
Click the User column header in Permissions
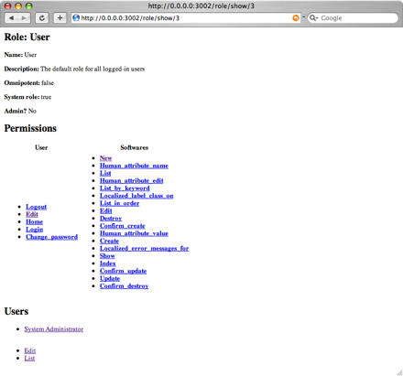[x=41, y=147]
